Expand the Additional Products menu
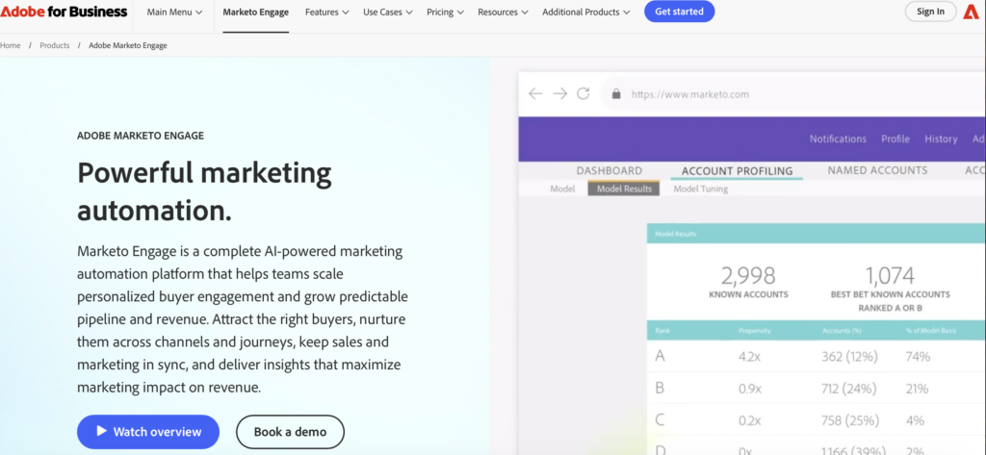The height and width of the screenshot is (455, 986). point(586,12)
